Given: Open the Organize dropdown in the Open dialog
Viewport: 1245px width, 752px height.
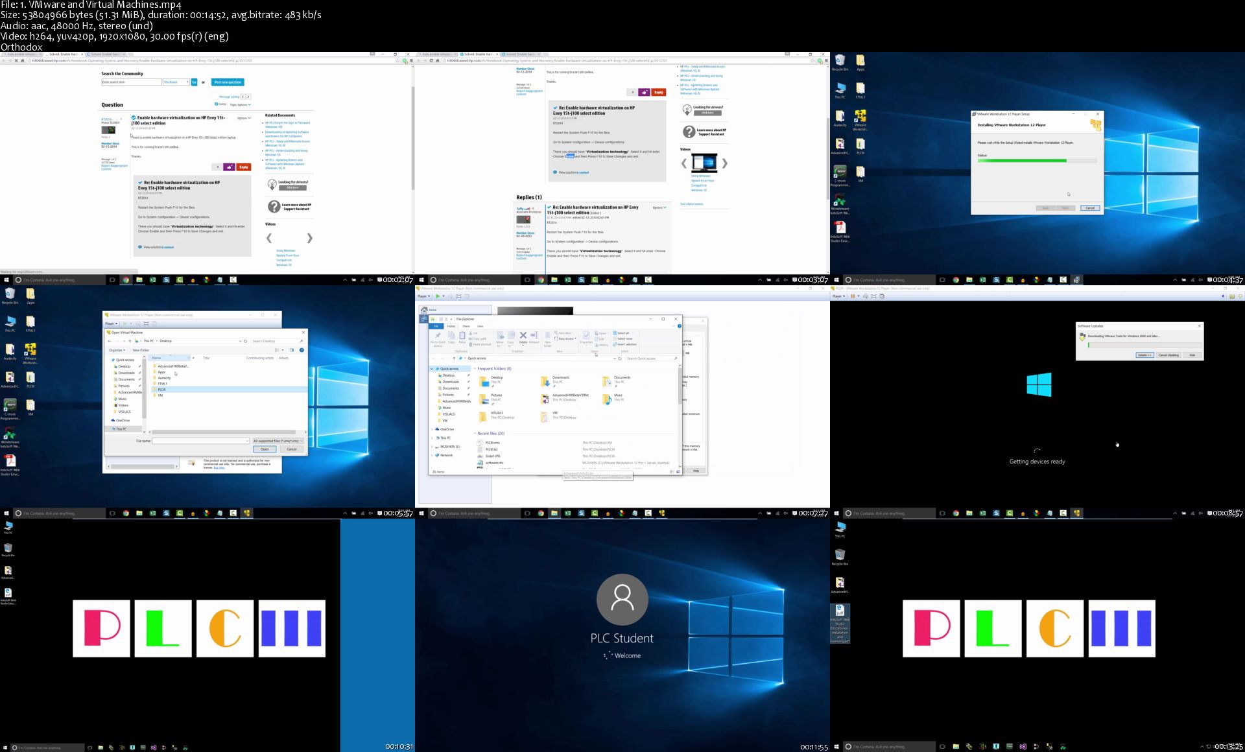Looking at the screenshot, I should 117,350.
